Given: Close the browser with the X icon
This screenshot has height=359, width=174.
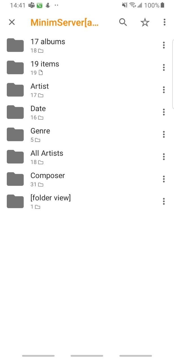Looking at the screenshot, I should pos(12,22).
